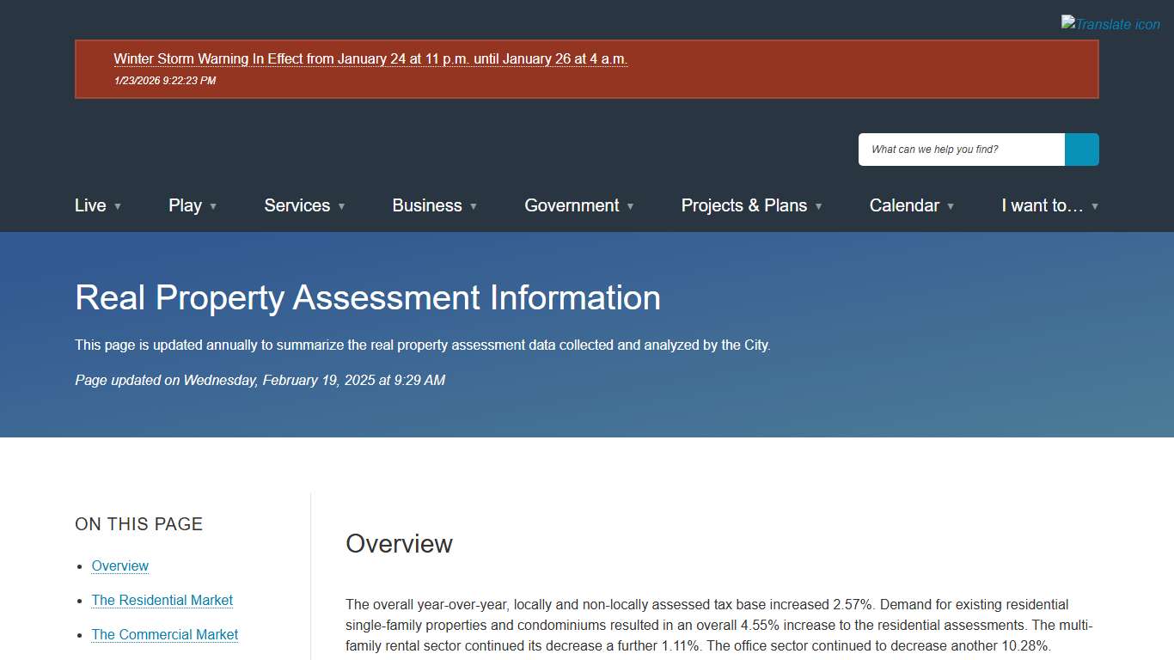
Task: Open the Winter Storm Warning announcement link
Action: [370, 58]
